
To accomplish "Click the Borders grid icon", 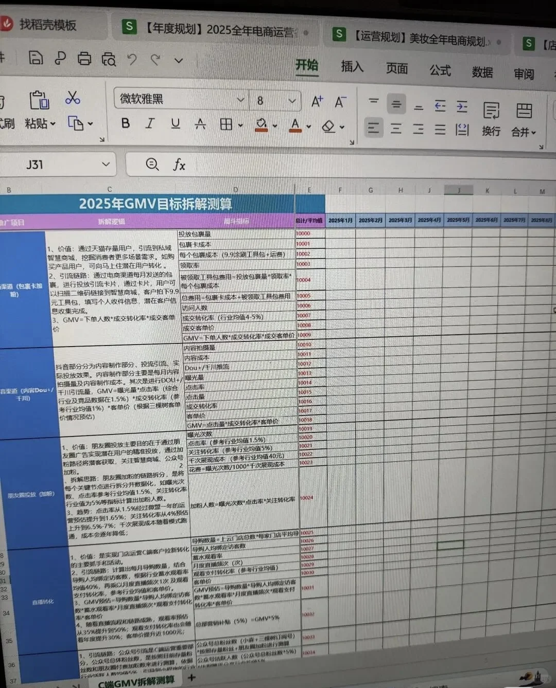I will [x=226, y=124].
